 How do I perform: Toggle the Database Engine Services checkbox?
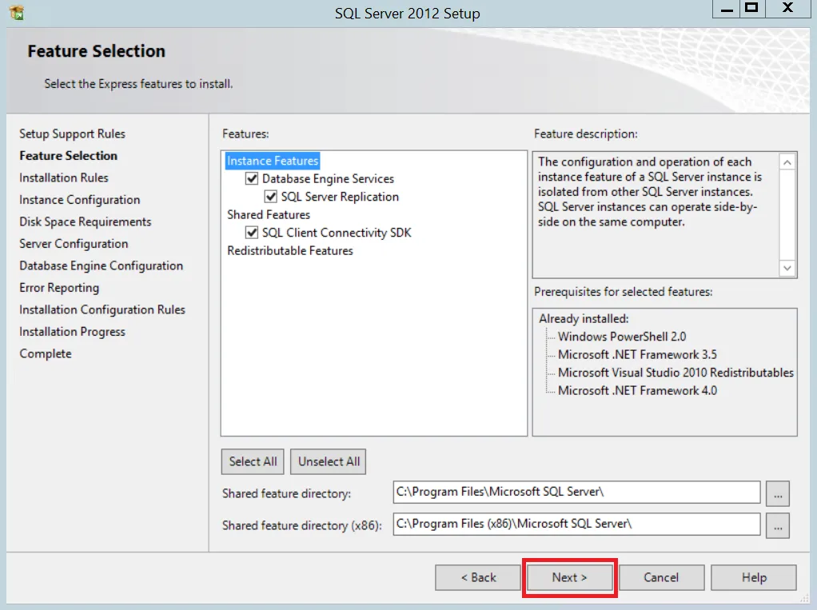pyautogui.click(x=252, y=178)
